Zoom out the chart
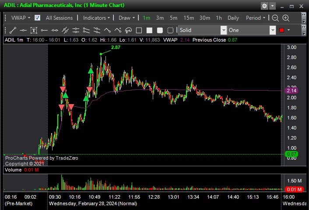 (275, 18)
